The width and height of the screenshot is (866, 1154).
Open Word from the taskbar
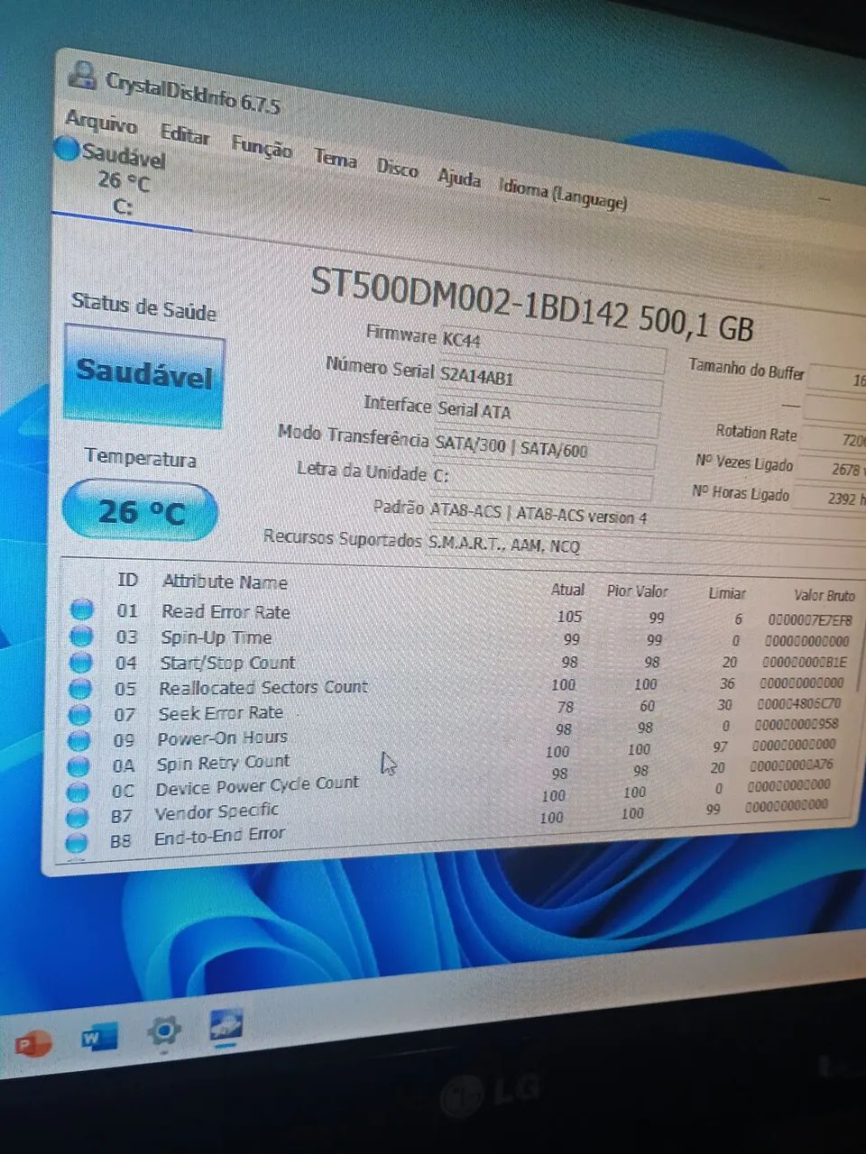click(98, 1038)
